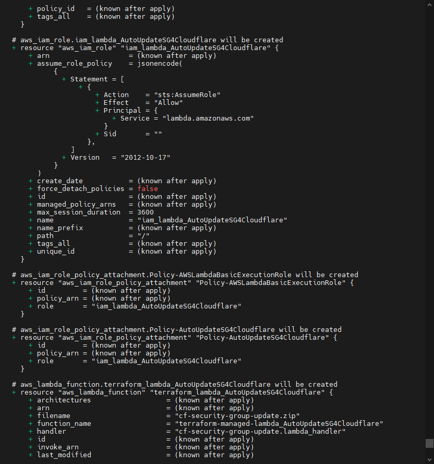Viewport: 434px width, 464px height.
Task: Click the 3600 max_session_duration value
Action: (145, 212)
